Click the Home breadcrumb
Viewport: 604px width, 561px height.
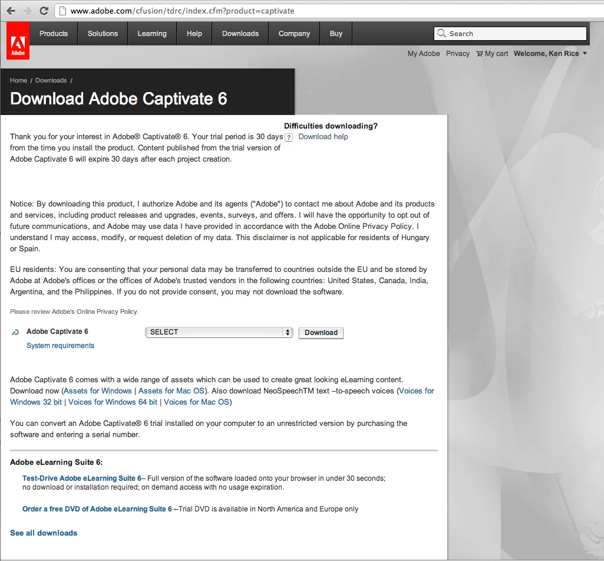click(18, 80)
